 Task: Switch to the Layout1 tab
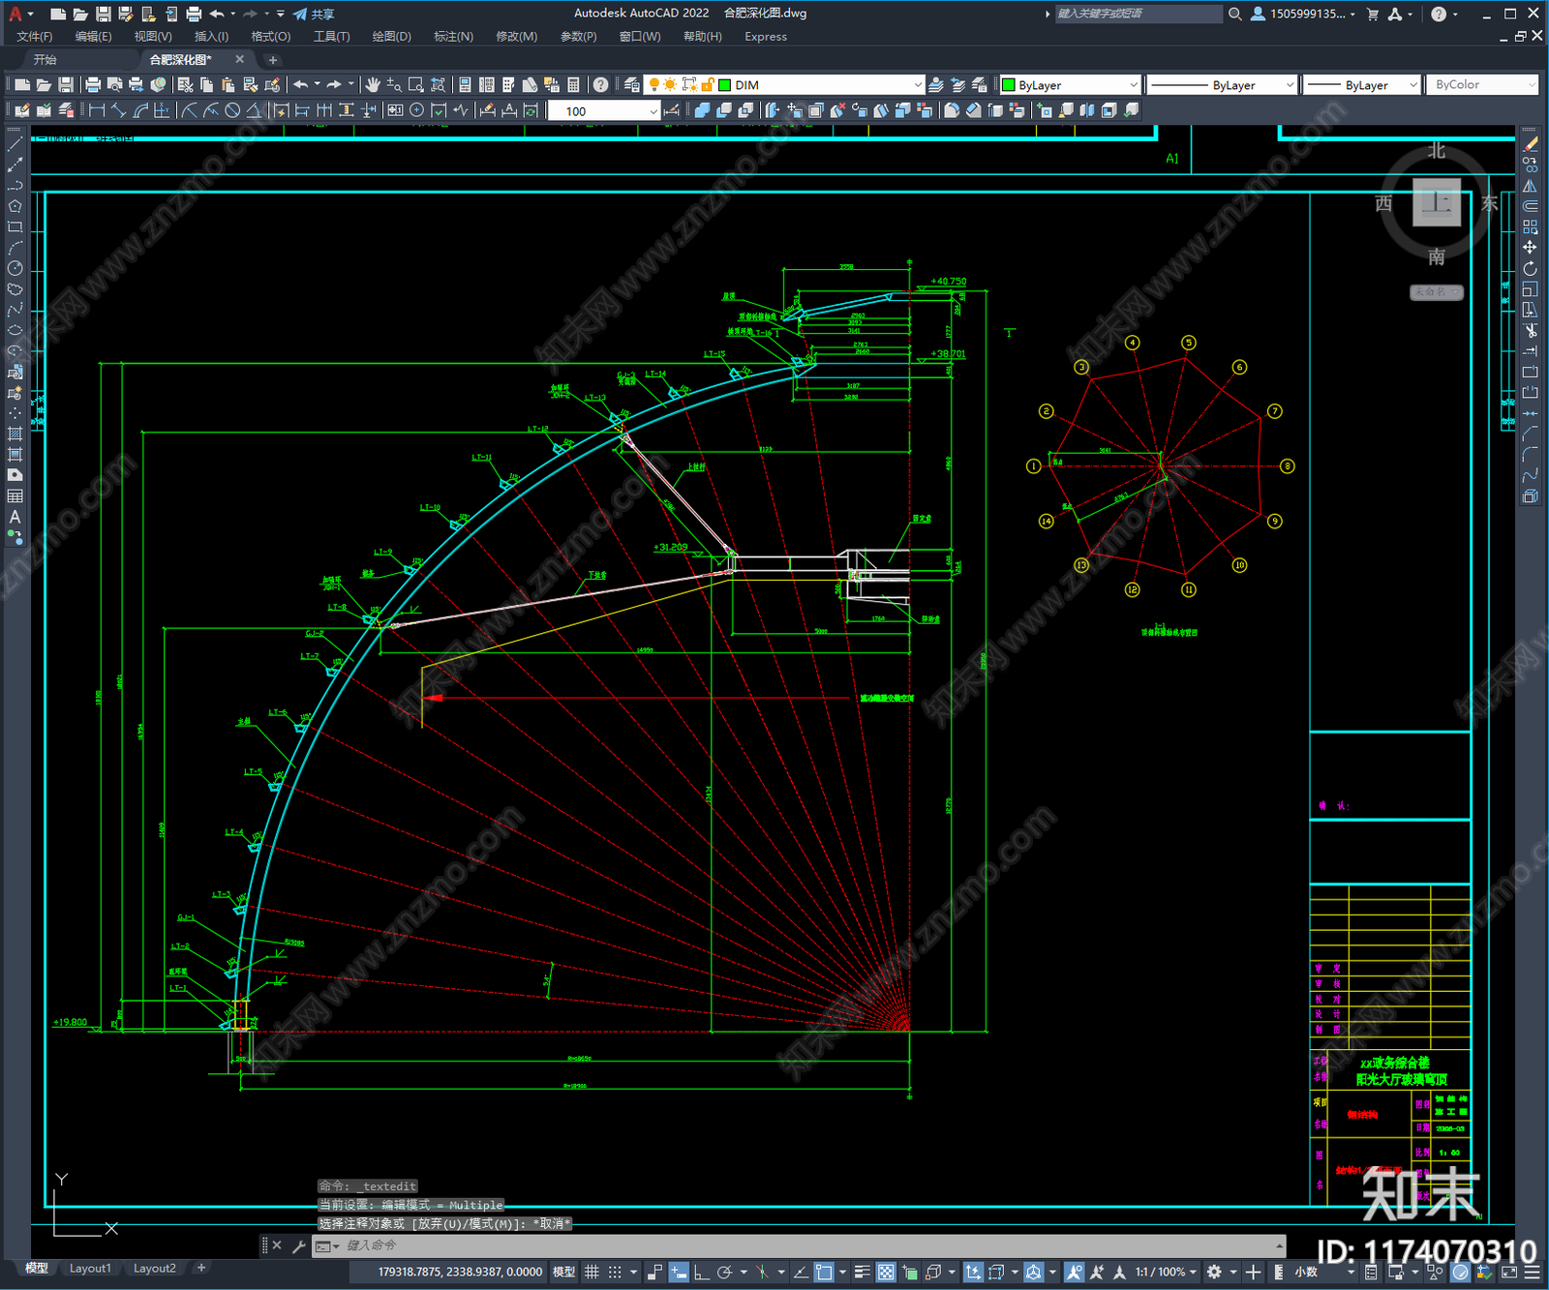pos(90,1268)
